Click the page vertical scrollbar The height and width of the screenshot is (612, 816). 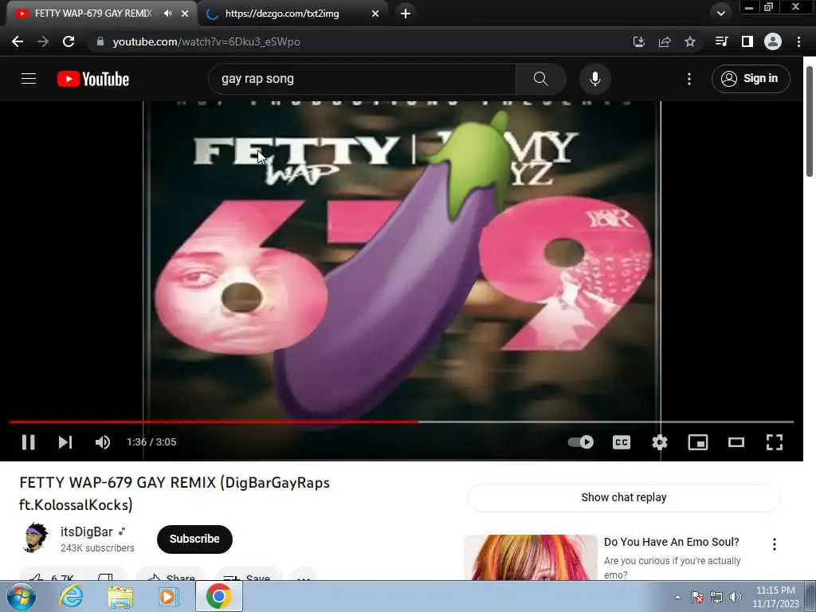(810, 121)
